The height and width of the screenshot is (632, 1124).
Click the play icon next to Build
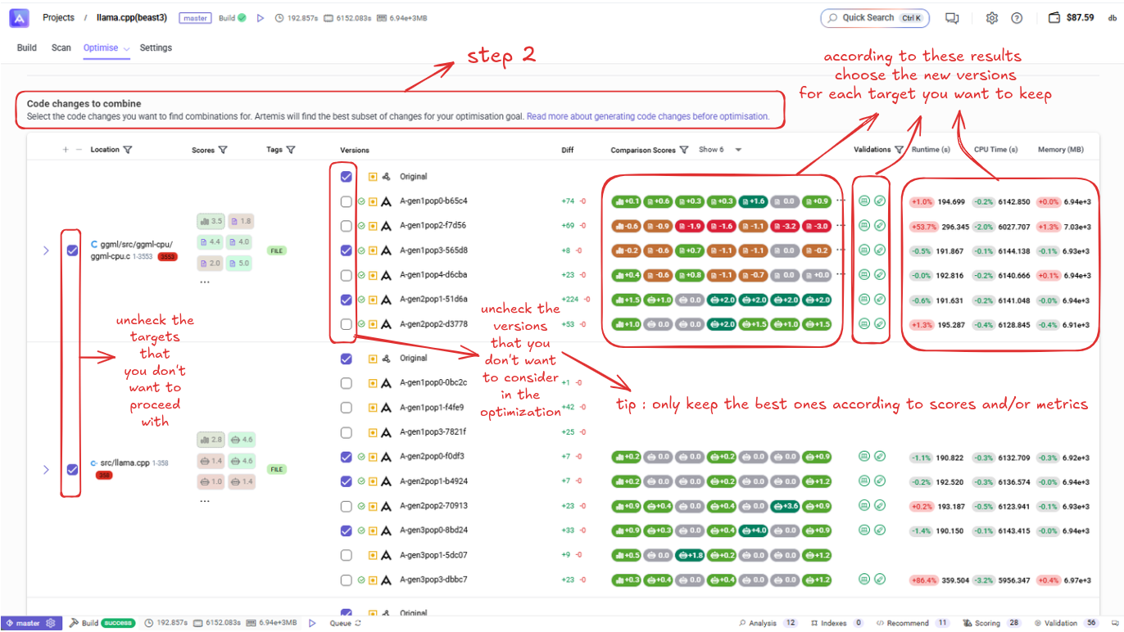point(261,18)
